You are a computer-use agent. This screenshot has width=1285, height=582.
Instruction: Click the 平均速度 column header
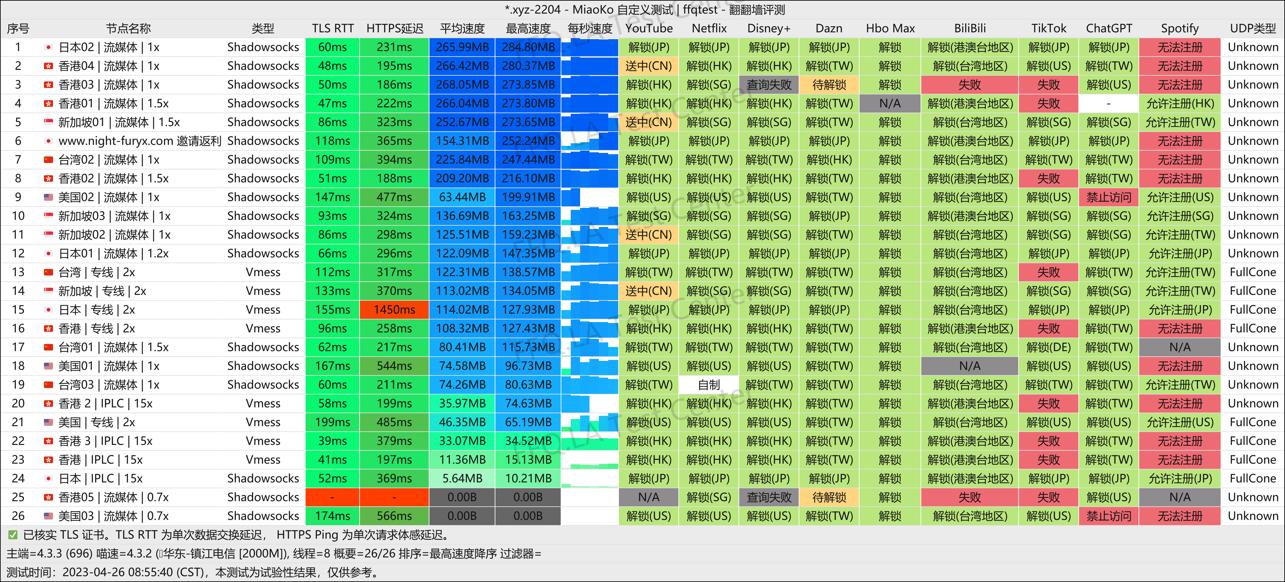pos(462,28)
